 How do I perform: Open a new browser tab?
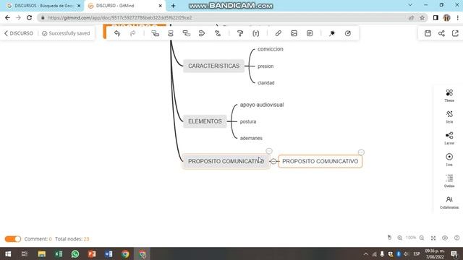pyautogui.click(x=173, y=6)
